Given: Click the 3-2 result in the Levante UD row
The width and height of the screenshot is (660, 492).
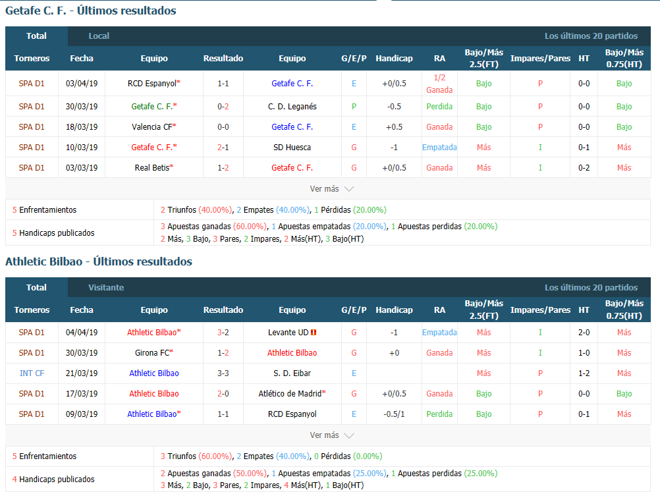Looking at the screenshot, I should tap(223, 333).
